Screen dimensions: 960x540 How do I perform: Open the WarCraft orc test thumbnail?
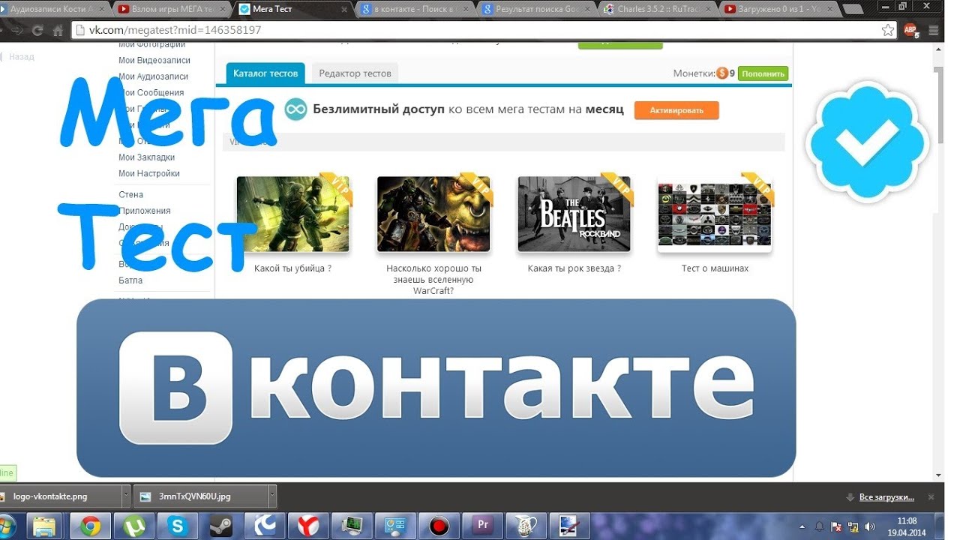[x=433, y=214]
